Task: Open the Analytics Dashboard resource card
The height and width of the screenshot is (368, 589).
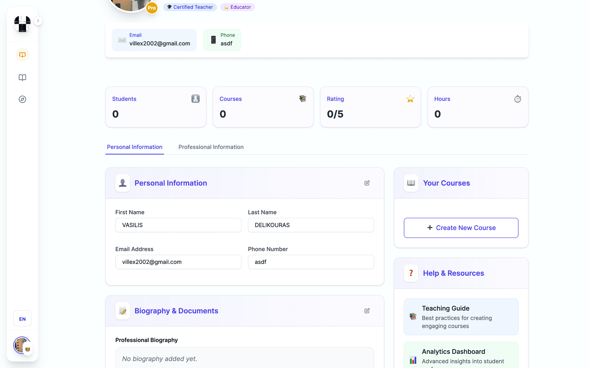Action: click(461, 356)
